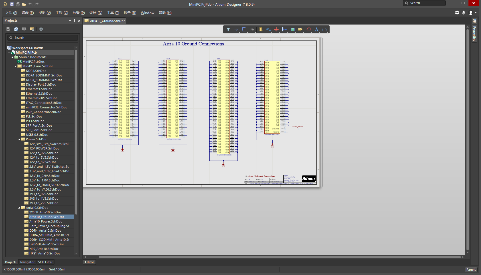
Task: Click the Projects tree down scroll arrow
Action: 76,253
